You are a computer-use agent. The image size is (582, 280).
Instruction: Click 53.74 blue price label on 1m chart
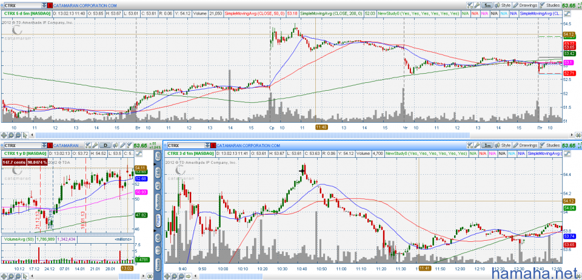[569, 236]
